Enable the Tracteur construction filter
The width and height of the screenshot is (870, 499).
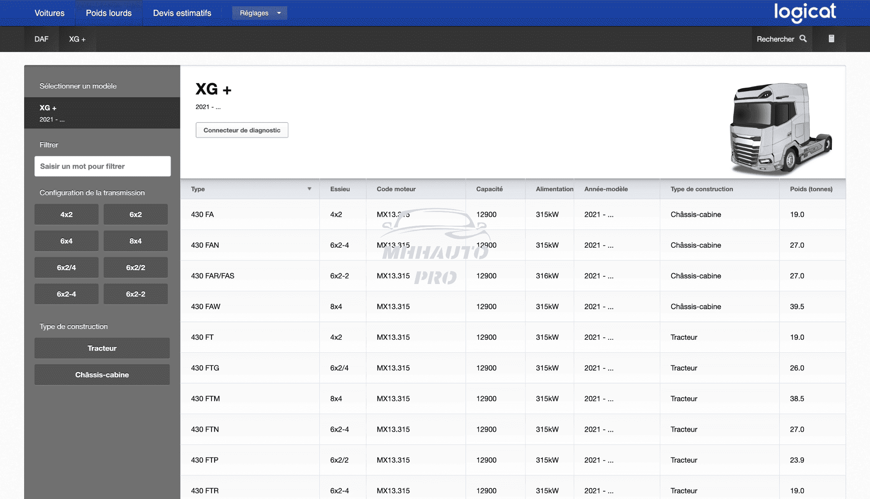point(102,348)
